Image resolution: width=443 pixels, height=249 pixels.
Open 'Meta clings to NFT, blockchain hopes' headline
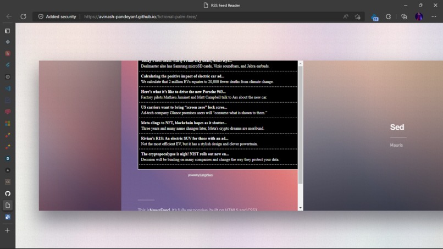click(184, 123)
